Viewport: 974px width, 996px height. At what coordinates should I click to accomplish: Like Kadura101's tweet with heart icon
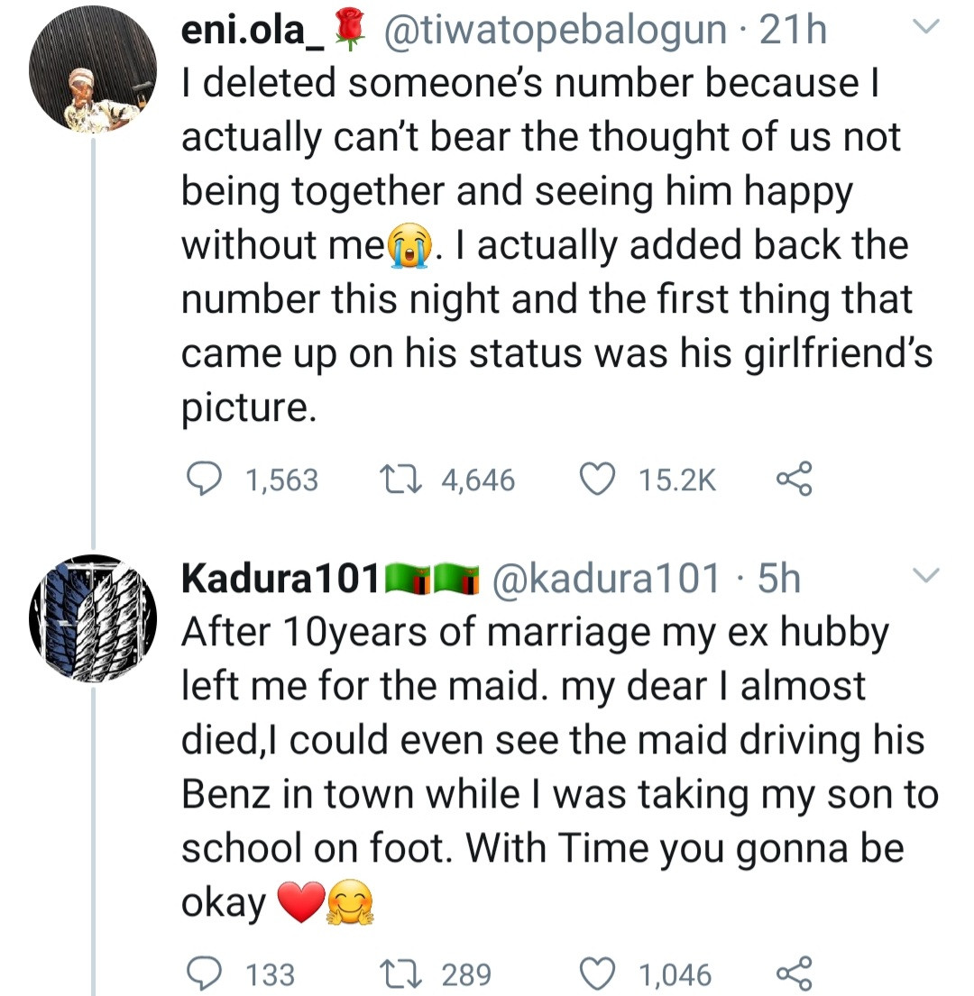(595, 973)
